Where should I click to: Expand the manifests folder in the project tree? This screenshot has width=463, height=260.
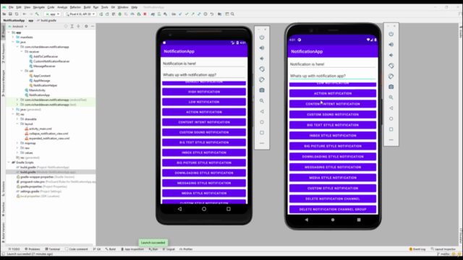13,38
